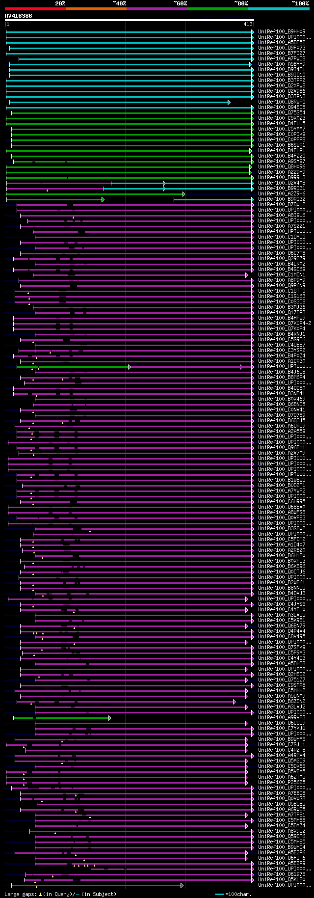Open hit UniRef100_Q94EI5

282,108
